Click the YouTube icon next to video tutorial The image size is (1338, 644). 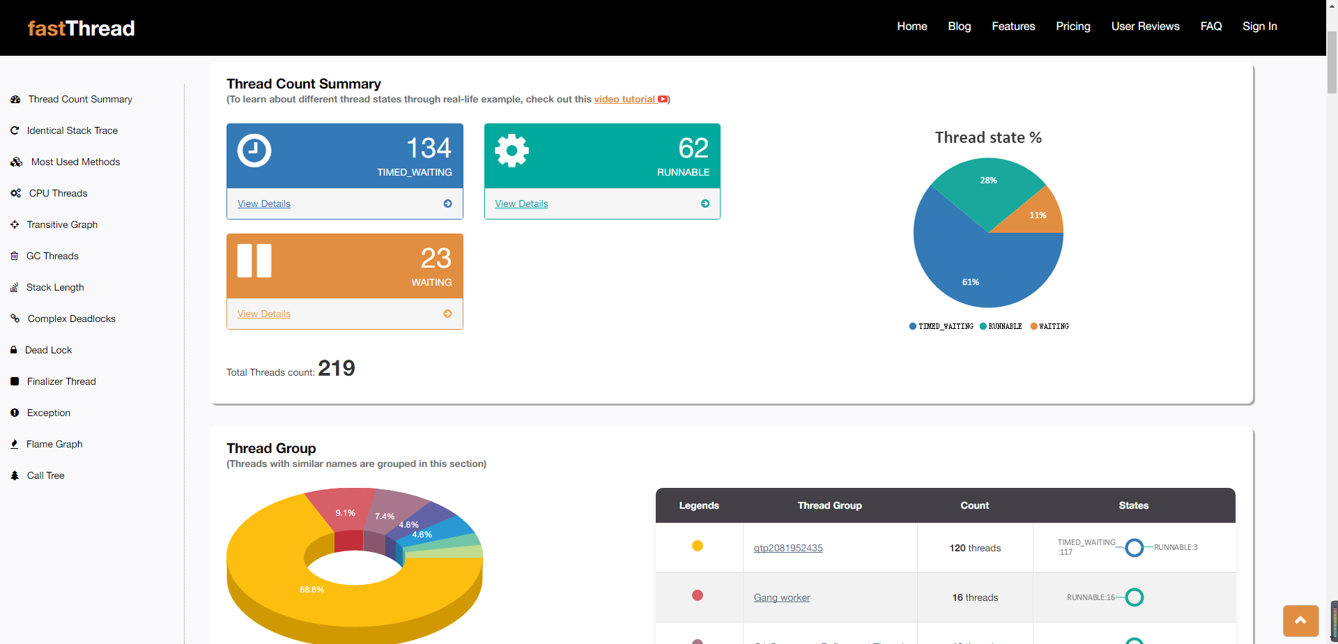(663, 100)
